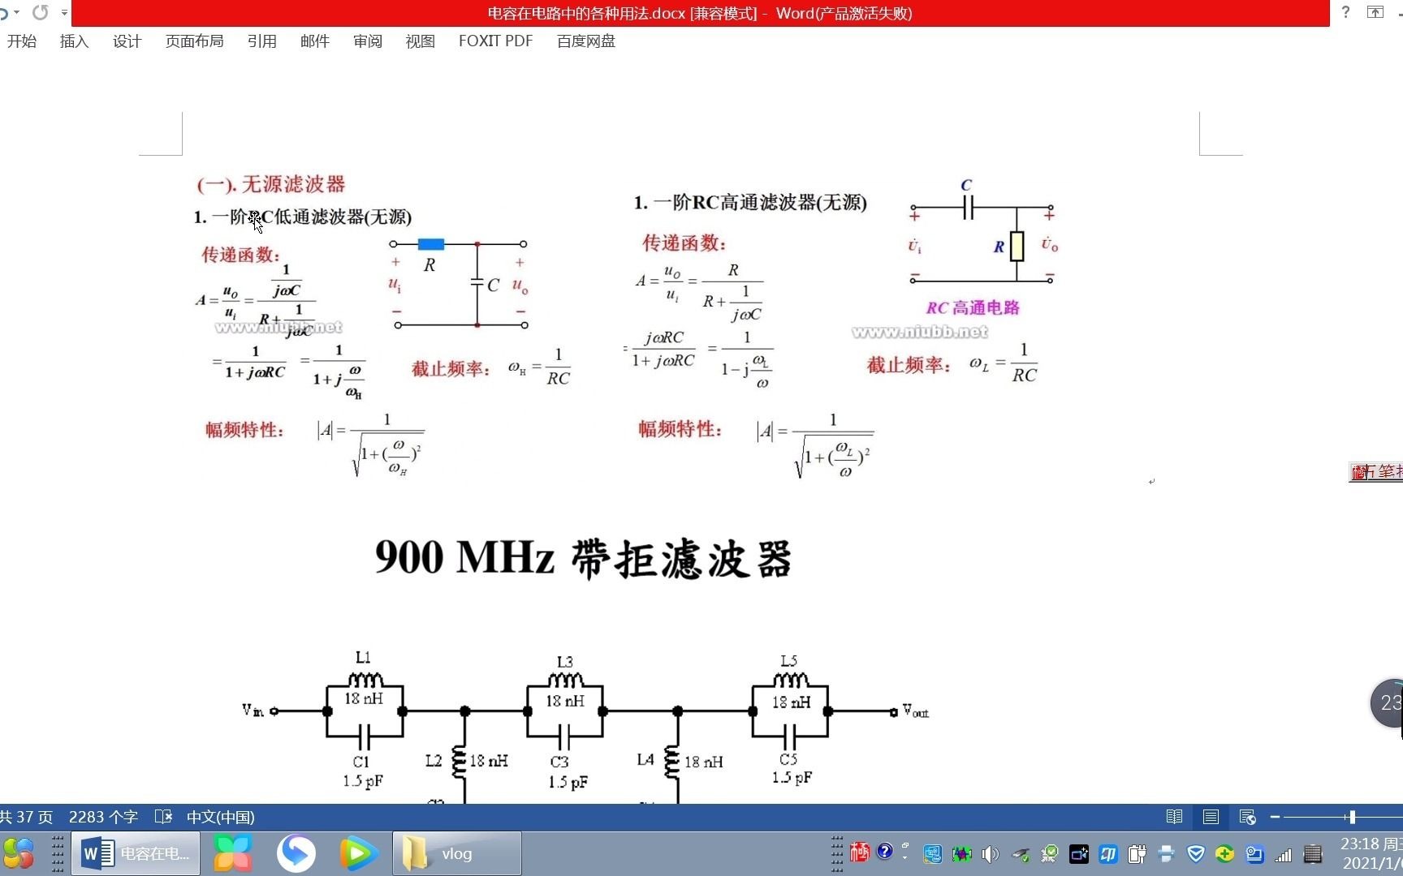Select the 引用 ribbon tab
This screenshot has height=876, width=1403.
click(x=262, y=41)
